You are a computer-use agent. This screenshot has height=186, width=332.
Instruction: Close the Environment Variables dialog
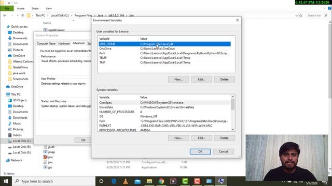(238, 20)
